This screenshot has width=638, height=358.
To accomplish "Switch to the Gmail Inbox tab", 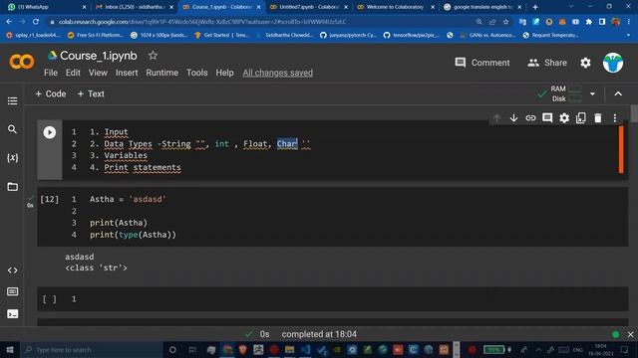I will [134, 7].
